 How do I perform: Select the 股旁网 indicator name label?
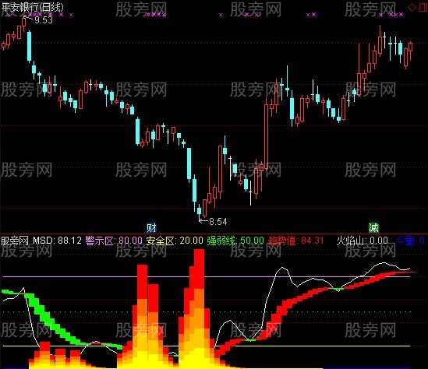coord(15,241)
